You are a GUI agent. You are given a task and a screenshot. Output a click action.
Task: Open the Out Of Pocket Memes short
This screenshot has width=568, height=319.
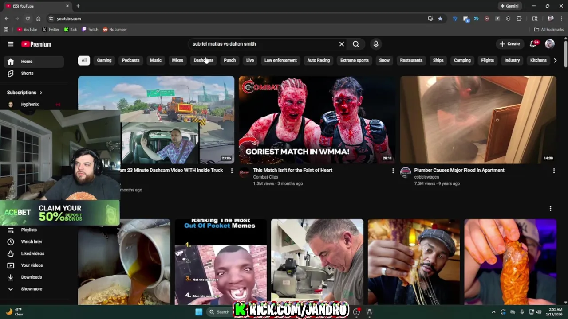click(x=221, y=262)
